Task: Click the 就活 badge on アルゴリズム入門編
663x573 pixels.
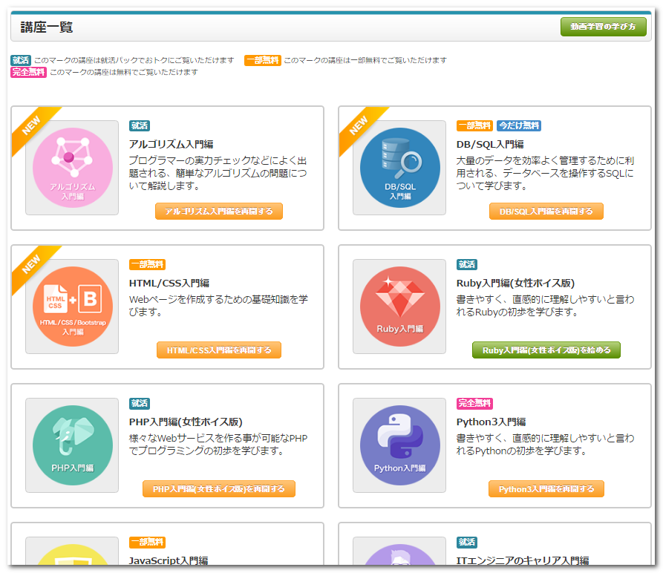Action: [x=140, y=125]
